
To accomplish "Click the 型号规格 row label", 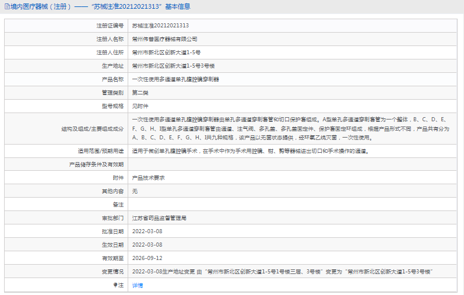I will point(113,106).
